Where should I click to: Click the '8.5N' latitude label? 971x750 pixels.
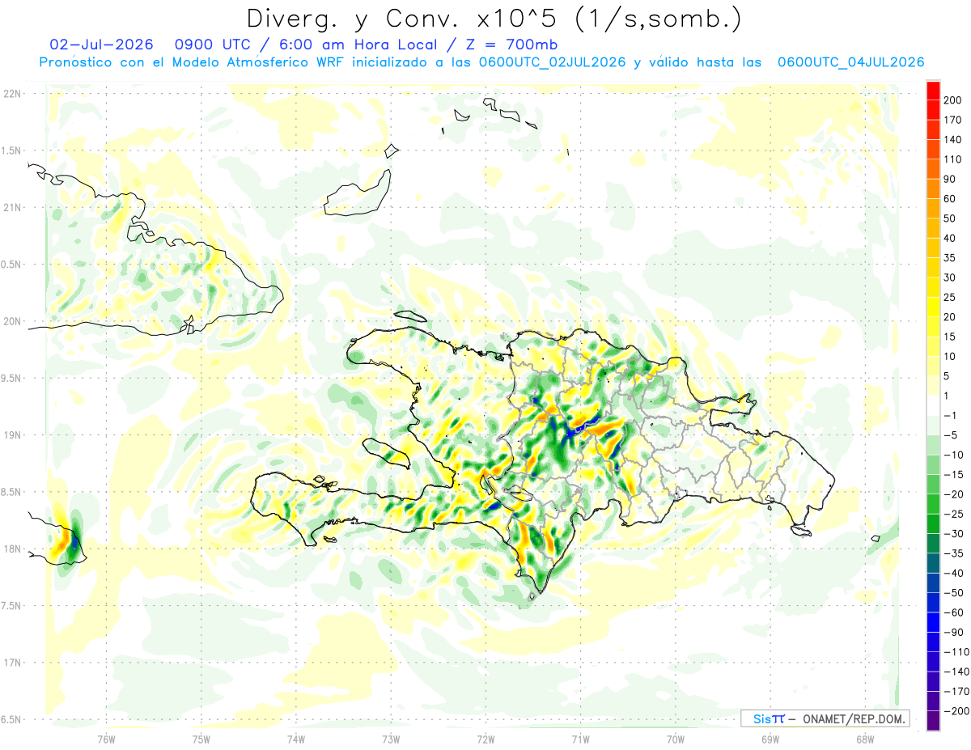(12, 492)
